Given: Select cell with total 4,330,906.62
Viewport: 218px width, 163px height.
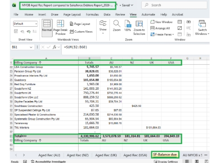Looking at the screenshot, I should 89,136.
